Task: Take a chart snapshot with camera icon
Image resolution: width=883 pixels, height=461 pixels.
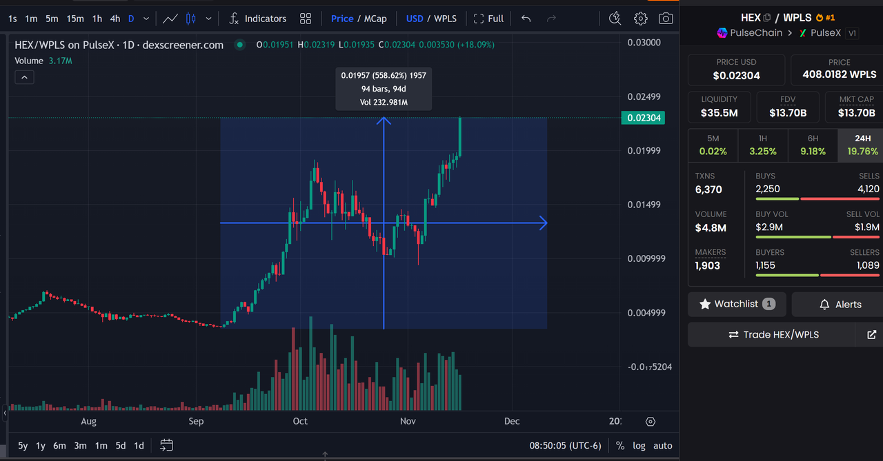Action: [666, 19]
